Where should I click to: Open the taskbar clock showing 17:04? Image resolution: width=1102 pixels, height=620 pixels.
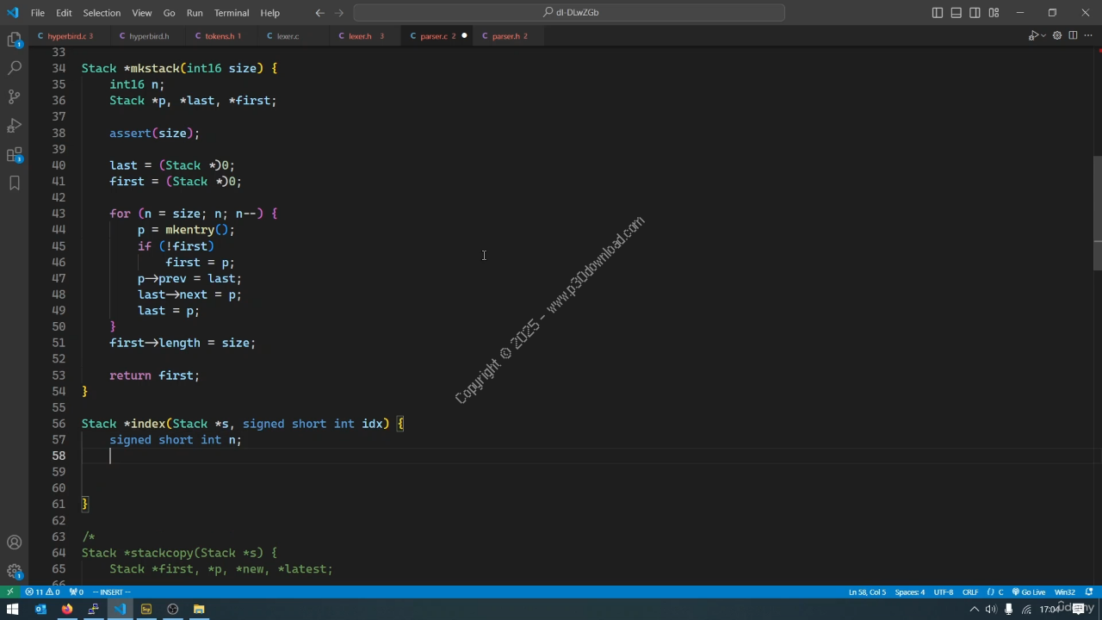(1049, 610)
